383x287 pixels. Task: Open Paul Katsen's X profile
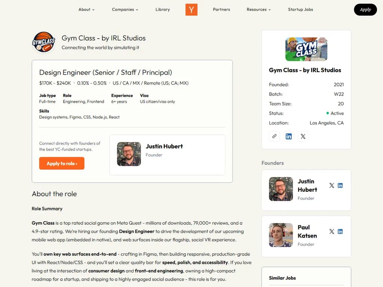tap(332, 231)
